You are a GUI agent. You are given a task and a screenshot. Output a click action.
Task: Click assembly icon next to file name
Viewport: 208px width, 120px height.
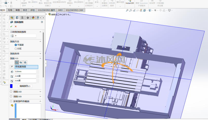tap(49, 14)
